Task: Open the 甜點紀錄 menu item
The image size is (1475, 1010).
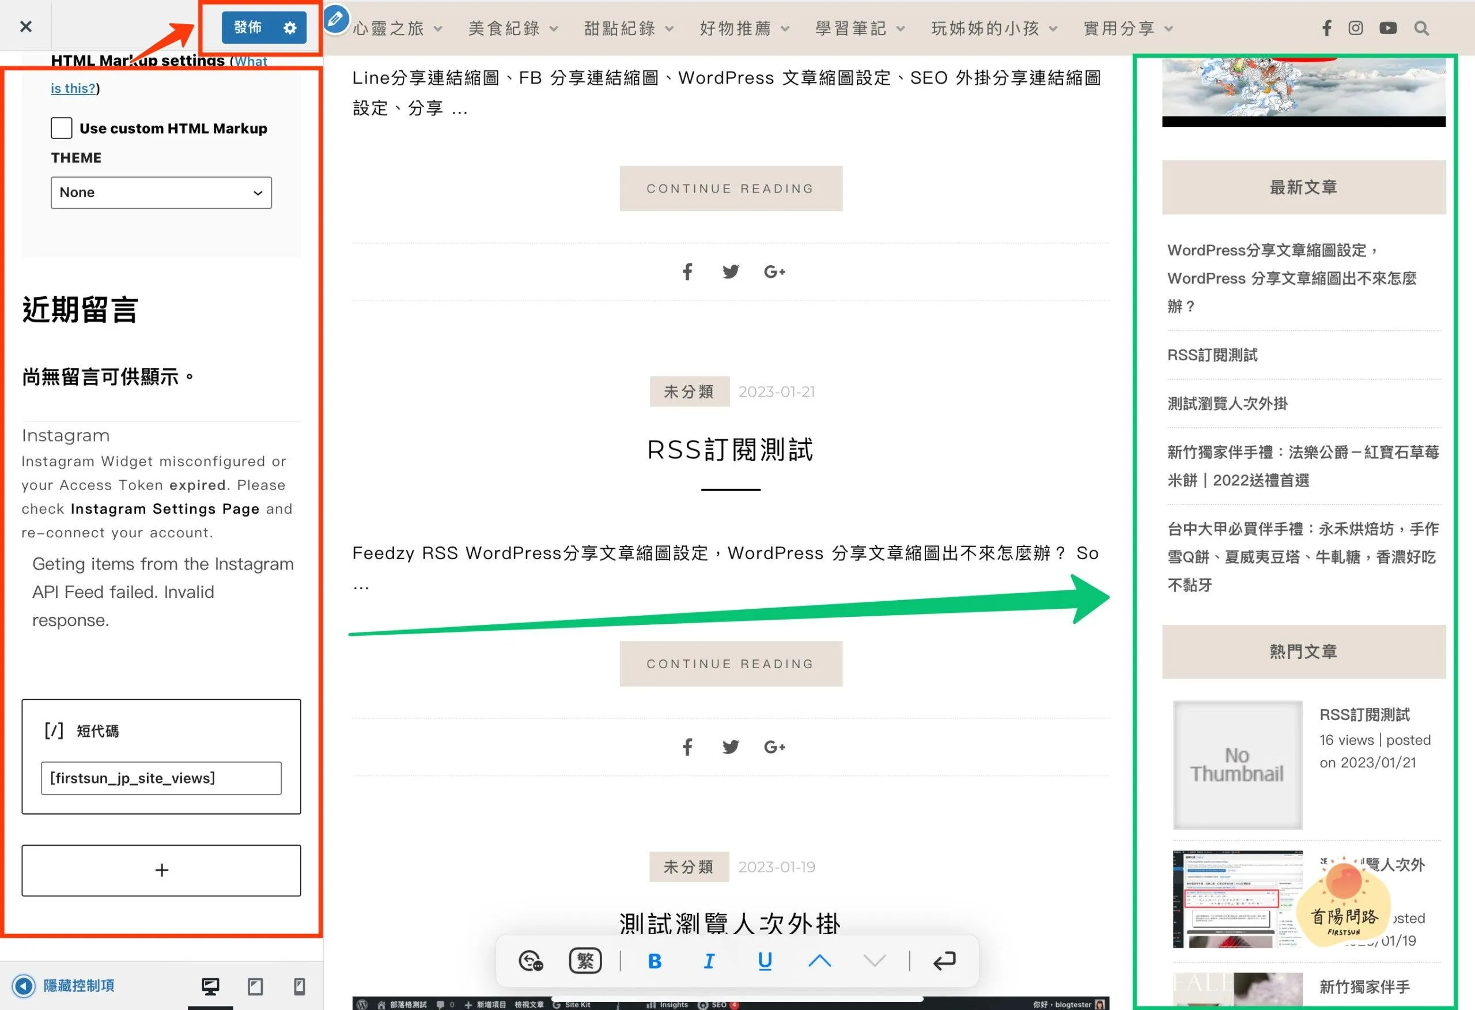Action: tap(620, 28)
